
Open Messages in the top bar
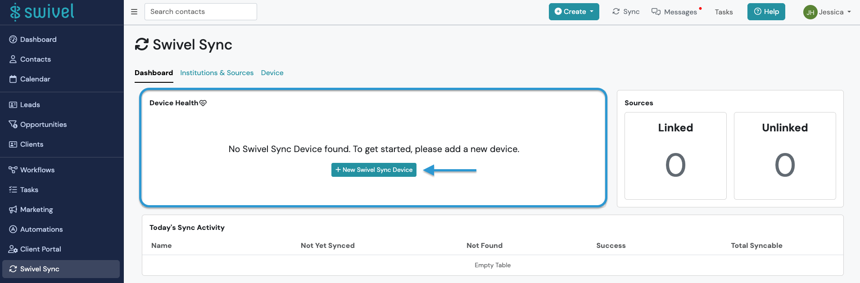[x=674, y=12]
